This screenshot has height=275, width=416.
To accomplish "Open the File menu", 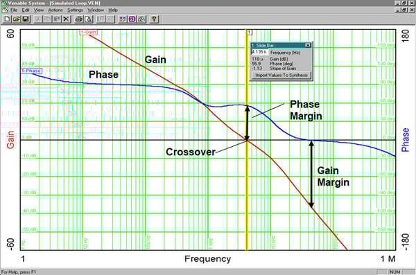I will pos(14,10).
